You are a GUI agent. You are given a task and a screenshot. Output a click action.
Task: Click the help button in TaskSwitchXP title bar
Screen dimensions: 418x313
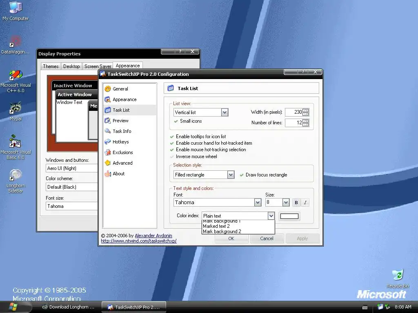click(302, 72)
